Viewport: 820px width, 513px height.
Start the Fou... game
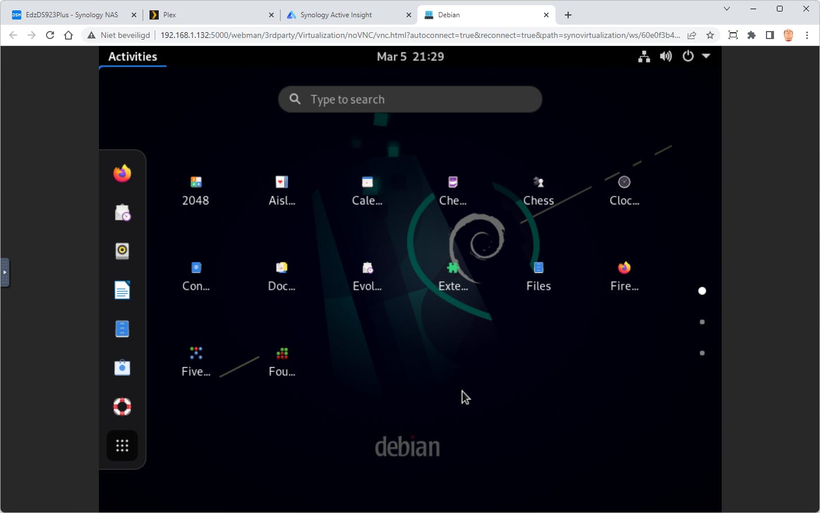tap(282, 362)
